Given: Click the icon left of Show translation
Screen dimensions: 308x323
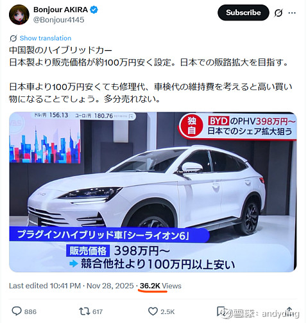Looking at the screenshot, I should pos(13,38).
